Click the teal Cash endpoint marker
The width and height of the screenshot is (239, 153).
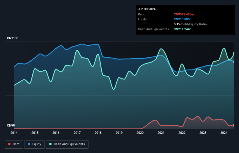(x=234, y=54)
